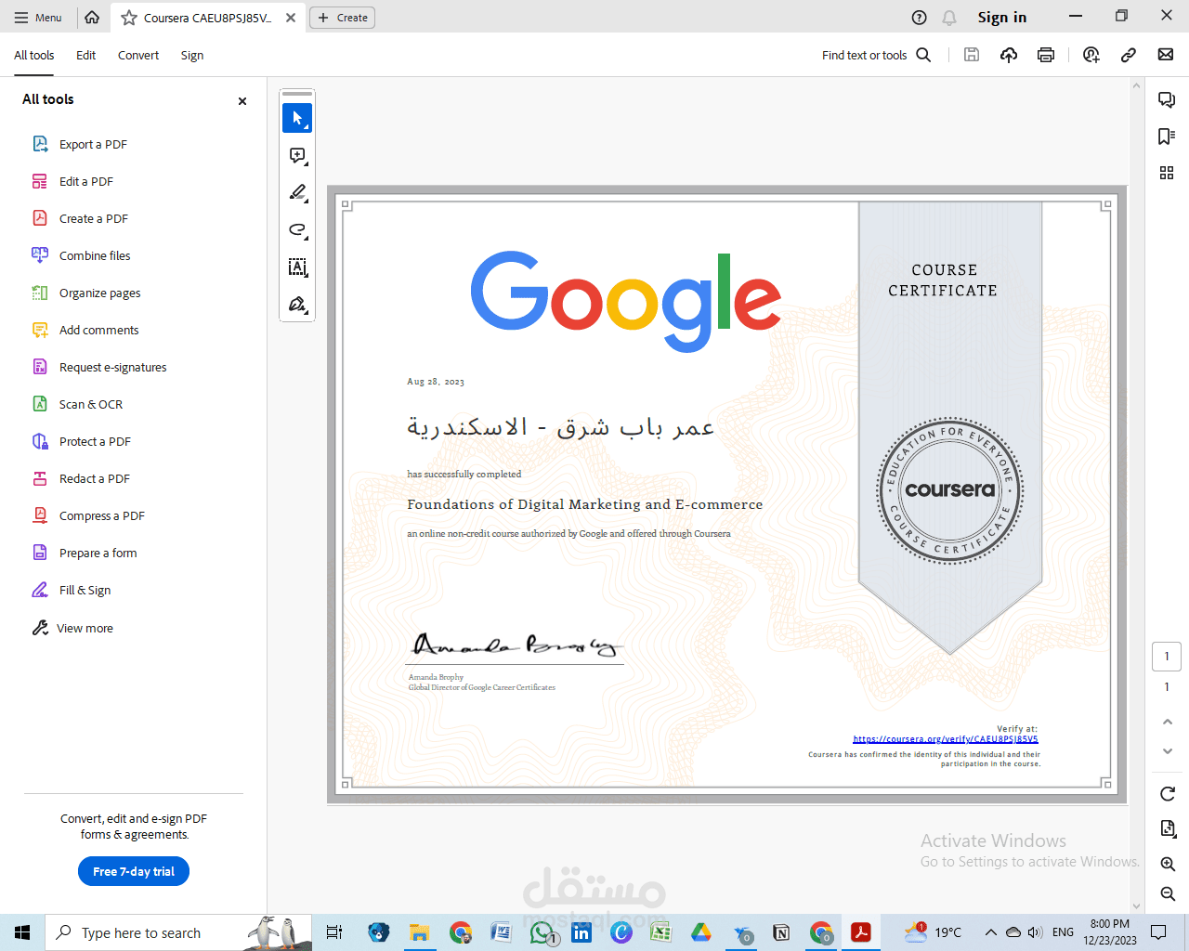Select the Highlight tool in the floating toolbar
This screenshot has height=951, width=1189.
(x=295, y=192)
